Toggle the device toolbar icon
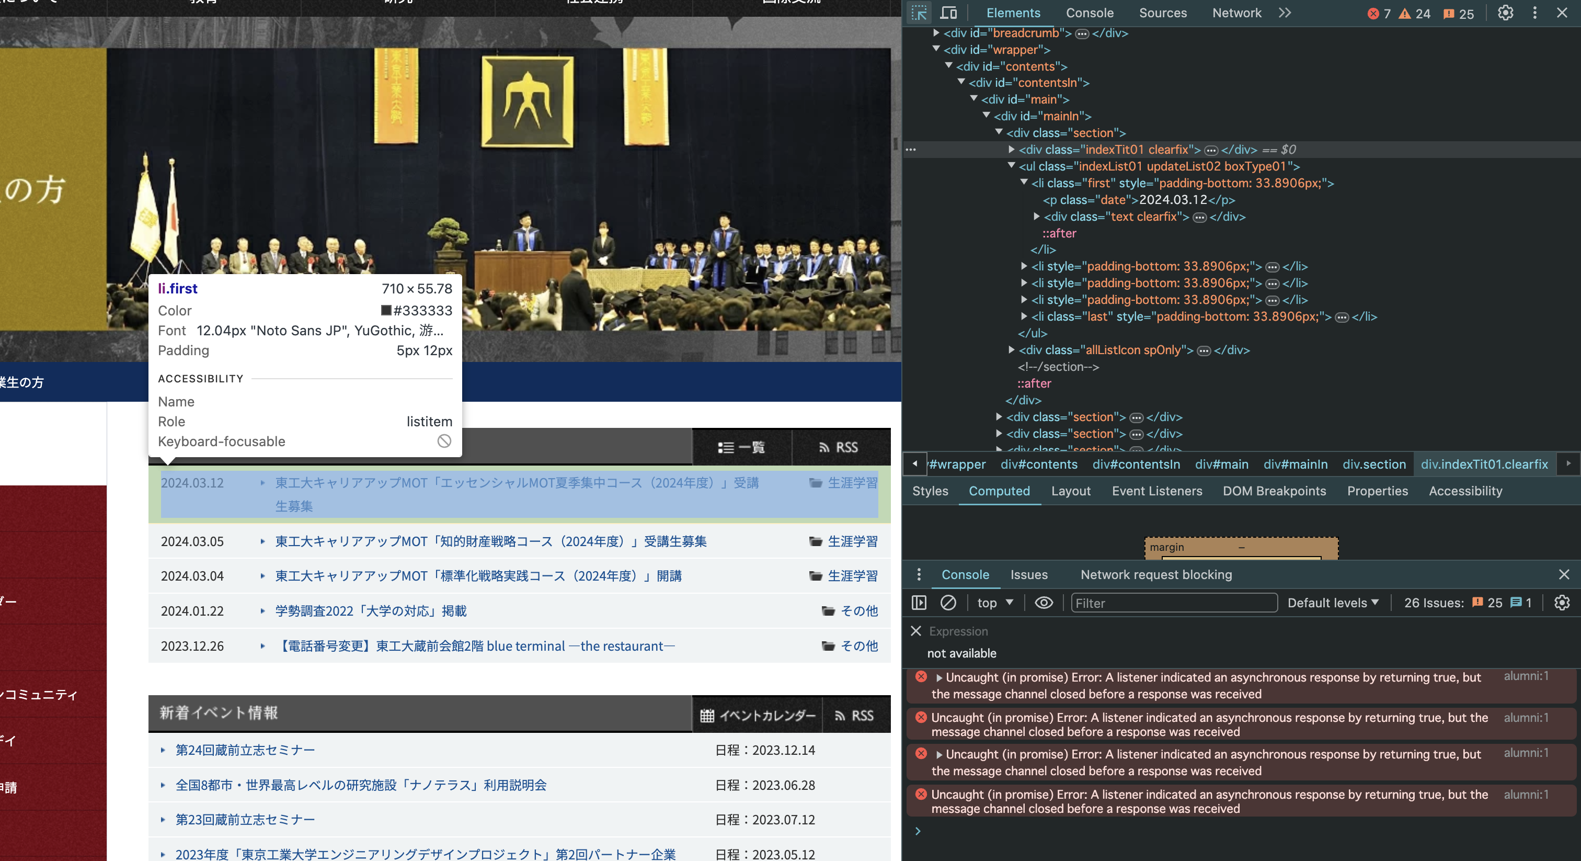The width and height of the screenshot is (1581, 861). coord(949,13)
